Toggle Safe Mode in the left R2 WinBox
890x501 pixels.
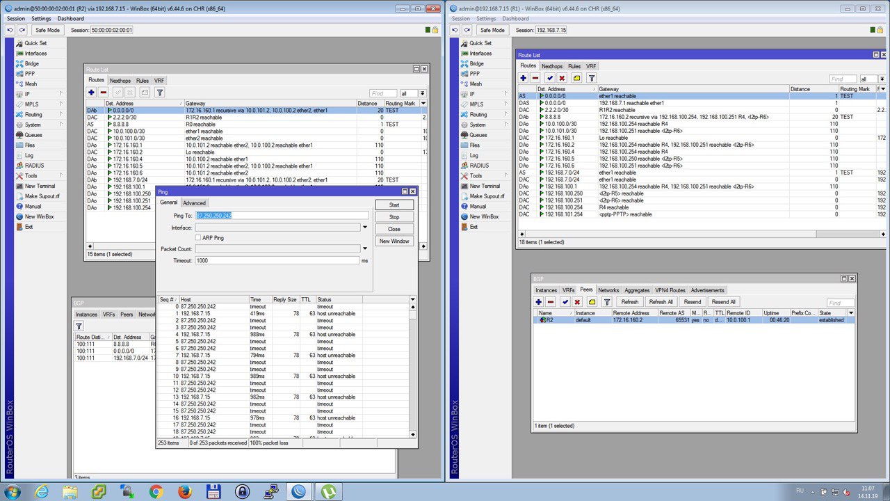tap(48, 30)
